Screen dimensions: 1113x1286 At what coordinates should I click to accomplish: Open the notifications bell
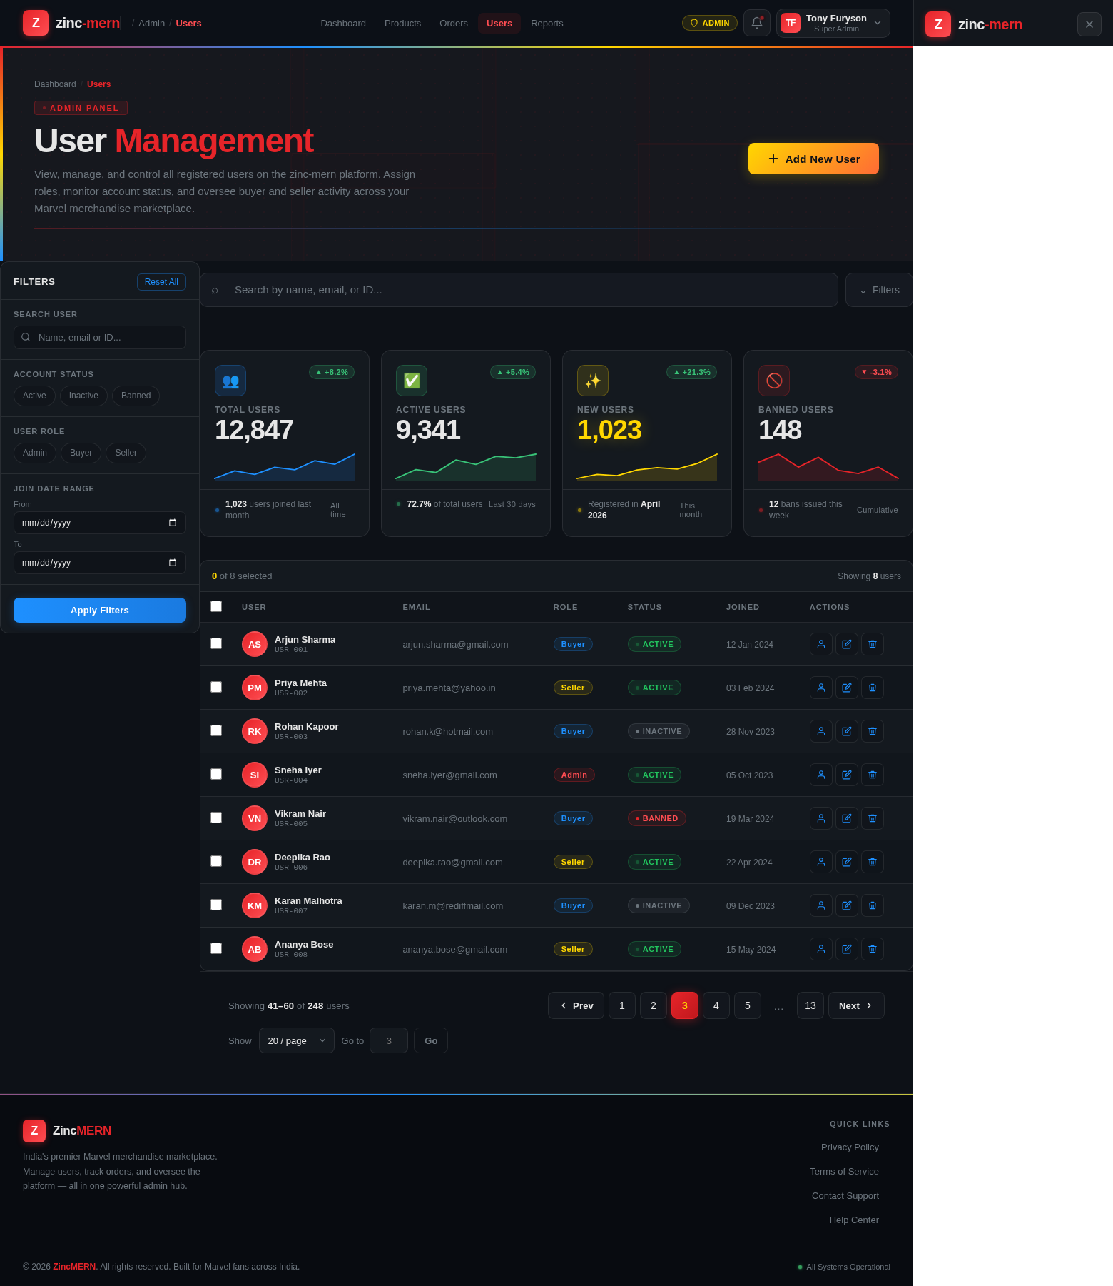[756, 23]
